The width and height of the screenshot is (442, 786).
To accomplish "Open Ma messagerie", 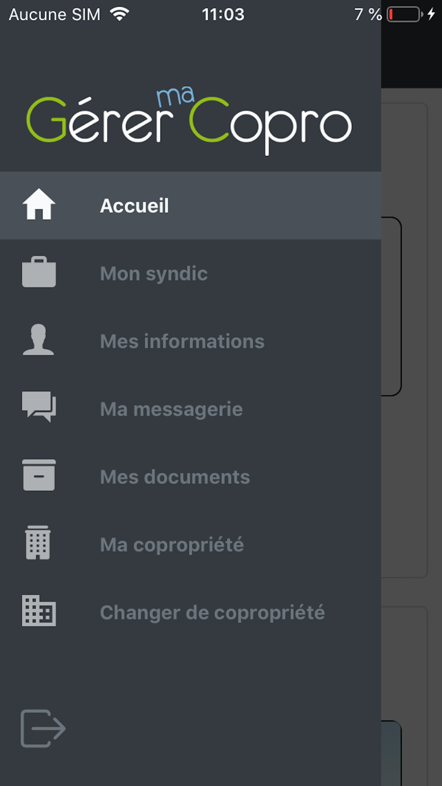I will point(171,409).
